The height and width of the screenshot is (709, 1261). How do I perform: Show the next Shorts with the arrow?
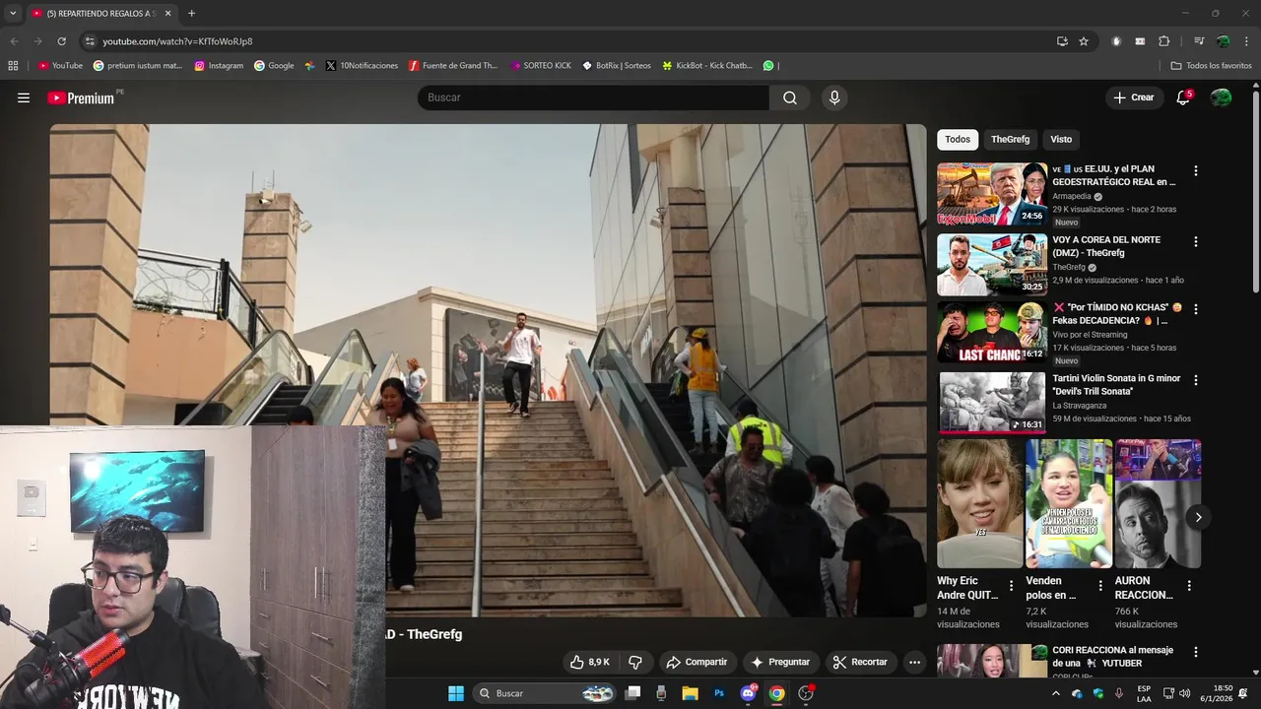point(1198,517)
